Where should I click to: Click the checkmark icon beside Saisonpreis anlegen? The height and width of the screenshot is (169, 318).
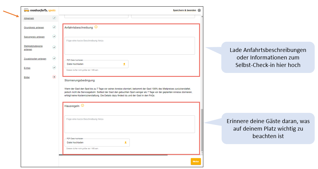(54, 37)
